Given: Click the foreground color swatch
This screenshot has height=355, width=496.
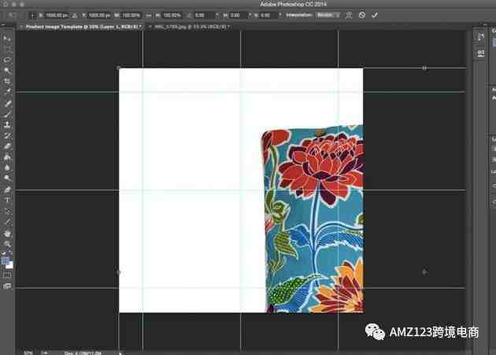Looking at the screenshot, I should pyautogui.click(x=5, y=261).
